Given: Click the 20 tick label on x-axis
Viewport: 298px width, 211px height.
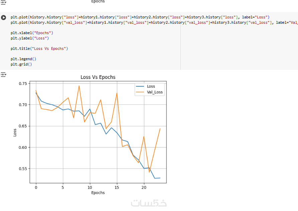Looking at the screenshot, I should tap(144, 187).
